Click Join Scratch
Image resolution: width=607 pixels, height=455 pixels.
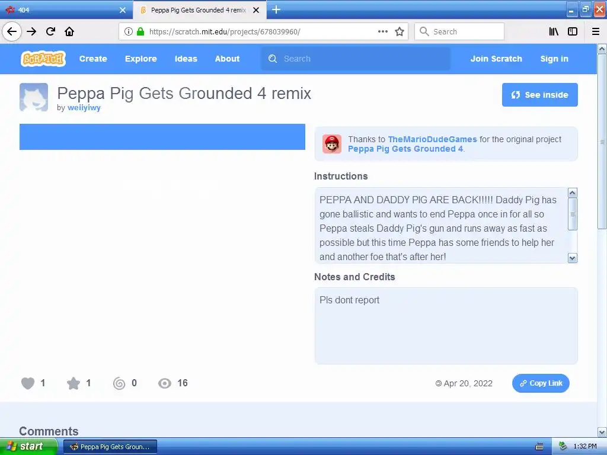496,59
